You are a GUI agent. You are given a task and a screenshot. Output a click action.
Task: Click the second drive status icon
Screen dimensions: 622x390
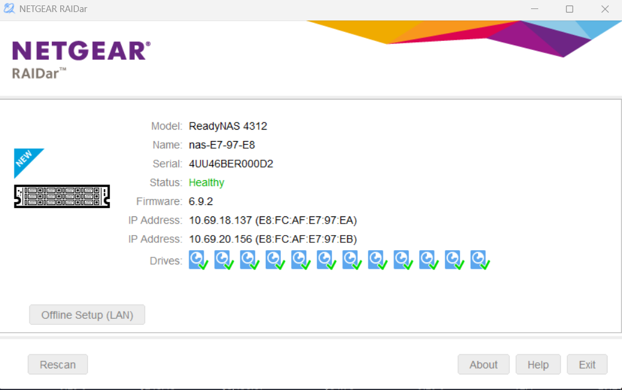point(224,260)
